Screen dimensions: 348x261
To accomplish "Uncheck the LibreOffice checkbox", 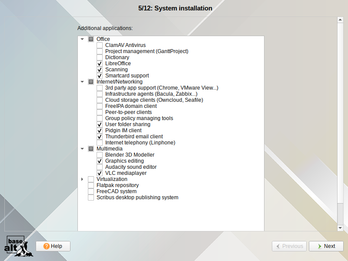I will [x=100, y=64].
